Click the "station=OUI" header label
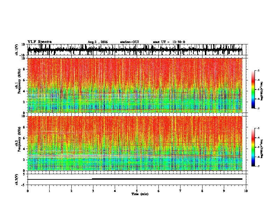 click(129, 42)
